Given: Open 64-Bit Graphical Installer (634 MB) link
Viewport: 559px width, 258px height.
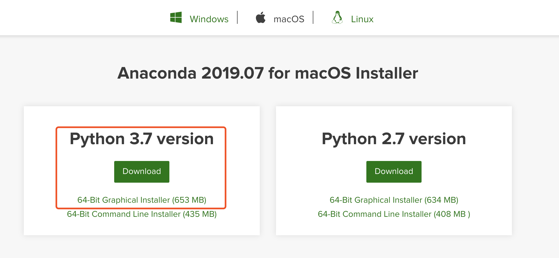Looking at the screenshot, I should pos(394,200).
